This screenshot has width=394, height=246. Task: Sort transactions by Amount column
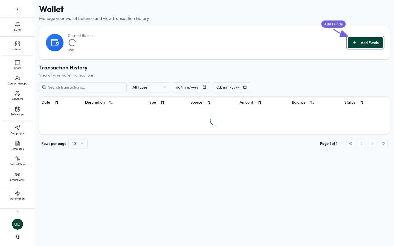tap(251, 102)
